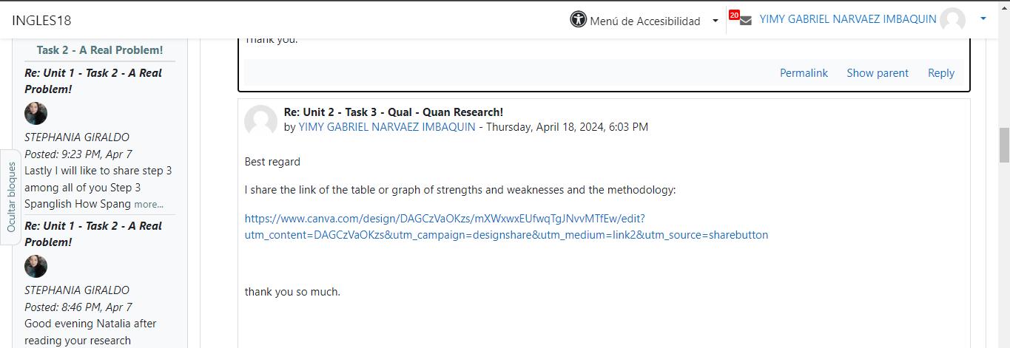The width and height of the screenshot is (1010, 348).
Task: Open the messages envelope icon
Action: [x=745, y=21]
